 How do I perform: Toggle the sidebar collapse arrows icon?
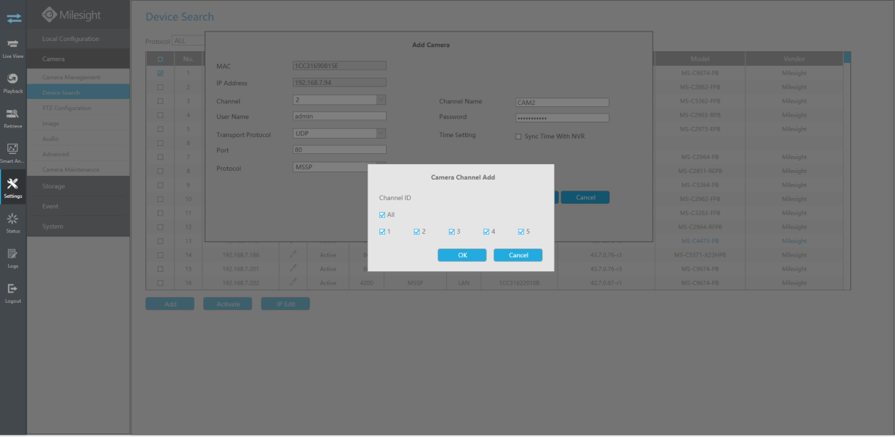(12, 15)
